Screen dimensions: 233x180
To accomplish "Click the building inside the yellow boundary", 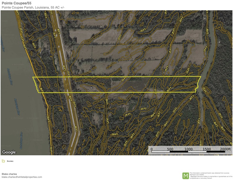I will pos(92,88).
